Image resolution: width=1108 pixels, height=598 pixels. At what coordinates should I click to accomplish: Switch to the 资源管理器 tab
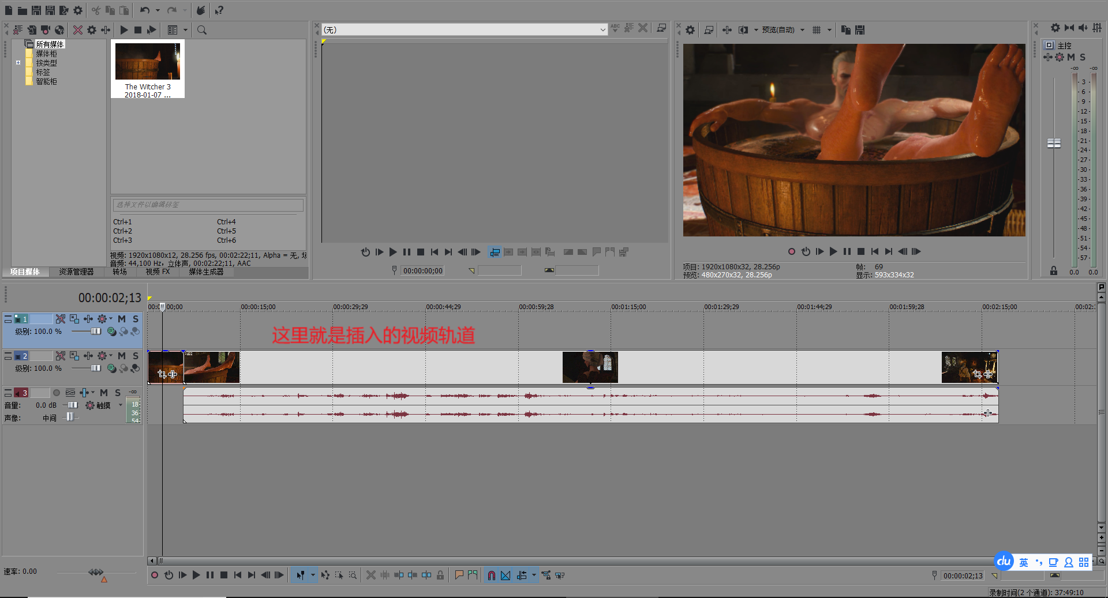[76, 272]
